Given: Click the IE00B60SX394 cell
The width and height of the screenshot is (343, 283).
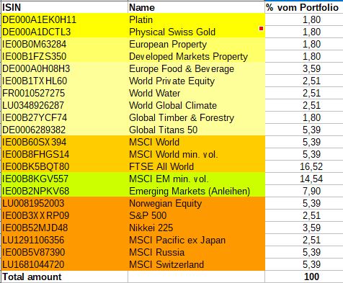Looking at the screenshot, I should tap(64, 142).
